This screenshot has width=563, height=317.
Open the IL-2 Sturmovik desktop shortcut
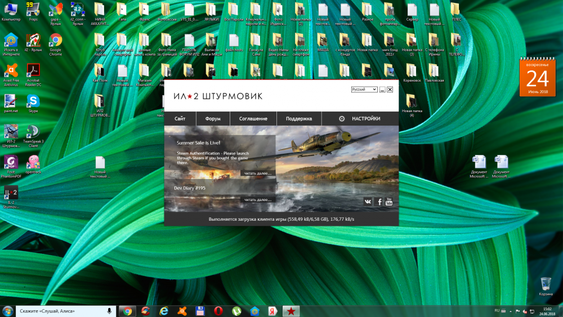[x=11, y=197]
